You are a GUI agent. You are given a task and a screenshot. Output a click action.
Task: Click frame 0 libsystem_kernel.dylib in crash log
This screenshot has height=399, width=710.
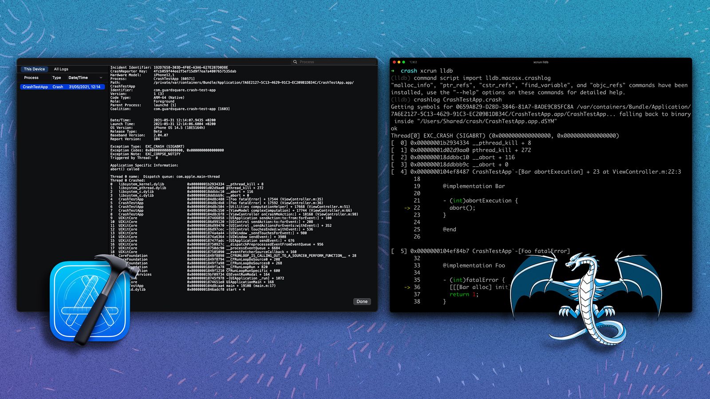point(187,184)
